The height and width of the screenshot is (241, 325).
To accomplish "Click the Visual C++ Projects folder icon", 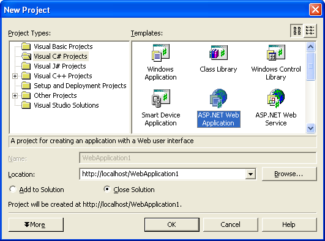I will coord(26,76).
